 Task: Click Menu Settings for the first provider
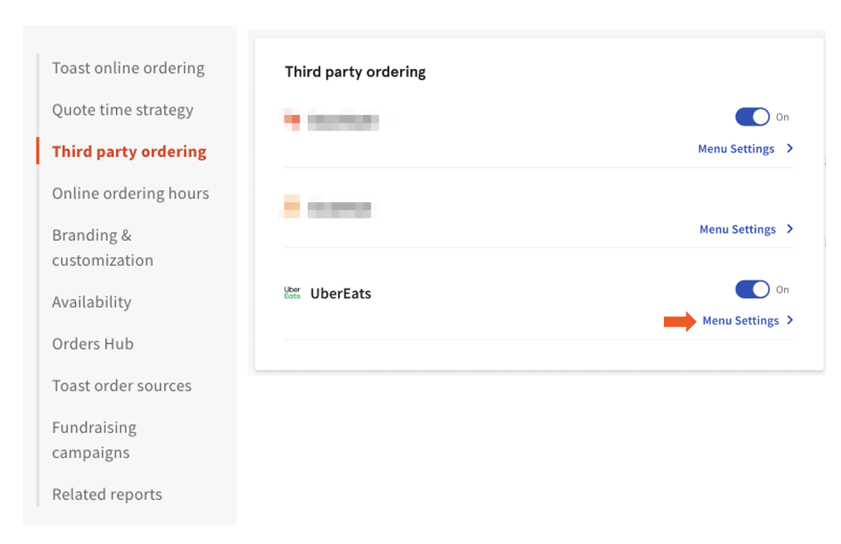(736, 148)
